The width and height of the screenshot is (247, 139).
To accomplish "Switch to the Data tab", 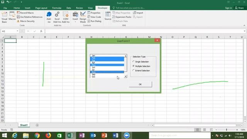I will (x=69, y=8).
